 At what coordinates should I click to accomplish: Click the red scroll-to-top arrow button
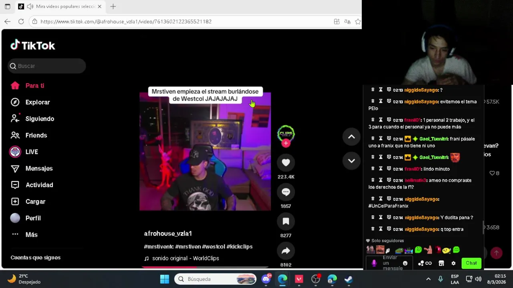[496, 253]
